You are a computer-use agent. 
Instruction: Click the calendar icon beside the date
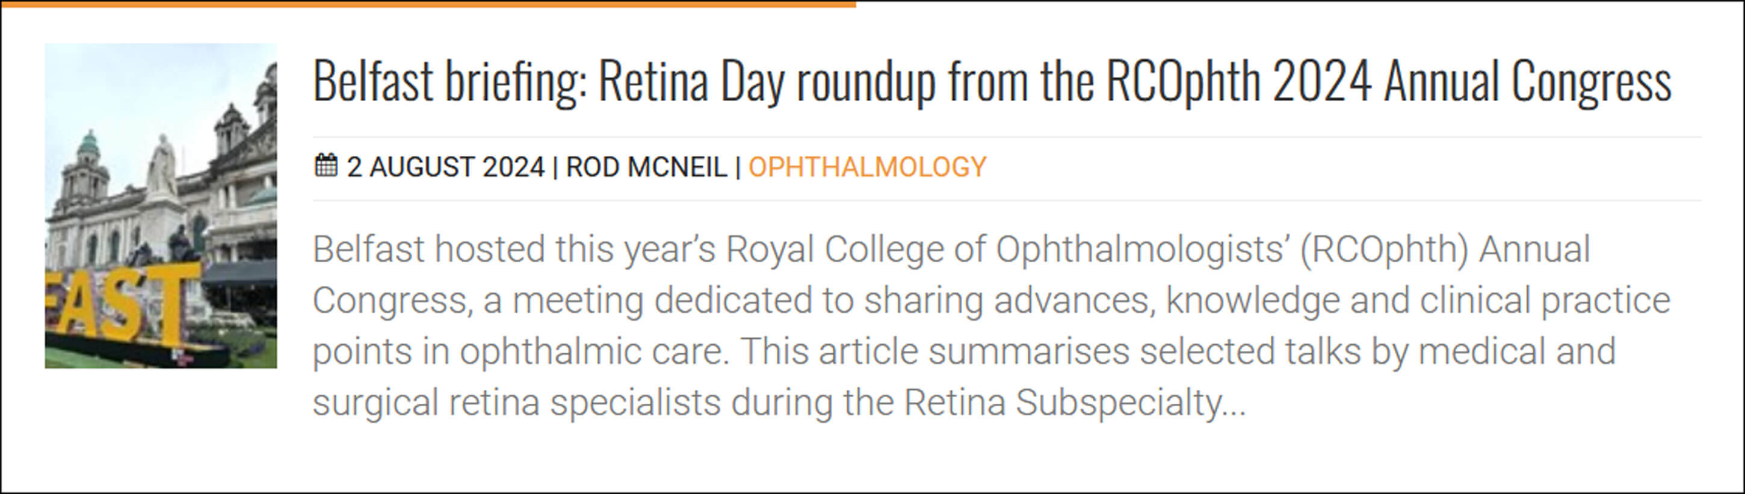(326, 165)
